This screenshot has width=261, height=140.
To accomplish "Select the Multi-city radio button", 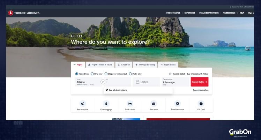I will 130,74.
